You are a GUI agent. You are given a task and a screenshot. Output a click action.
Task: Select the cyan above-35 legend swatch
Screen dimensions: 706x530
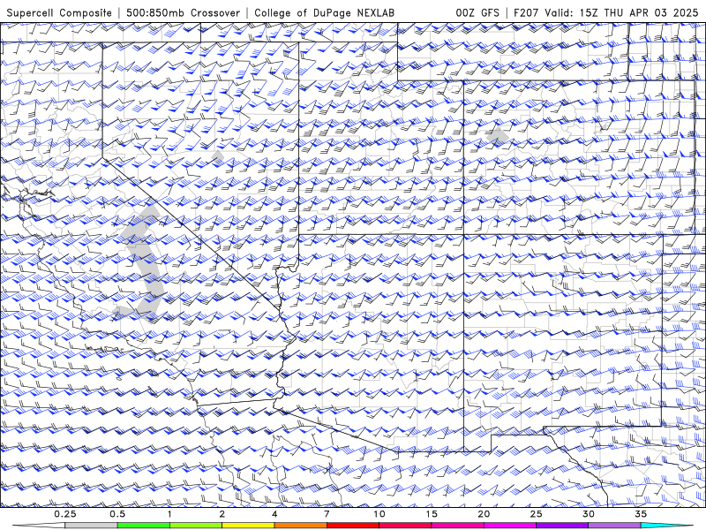point(666,526)
